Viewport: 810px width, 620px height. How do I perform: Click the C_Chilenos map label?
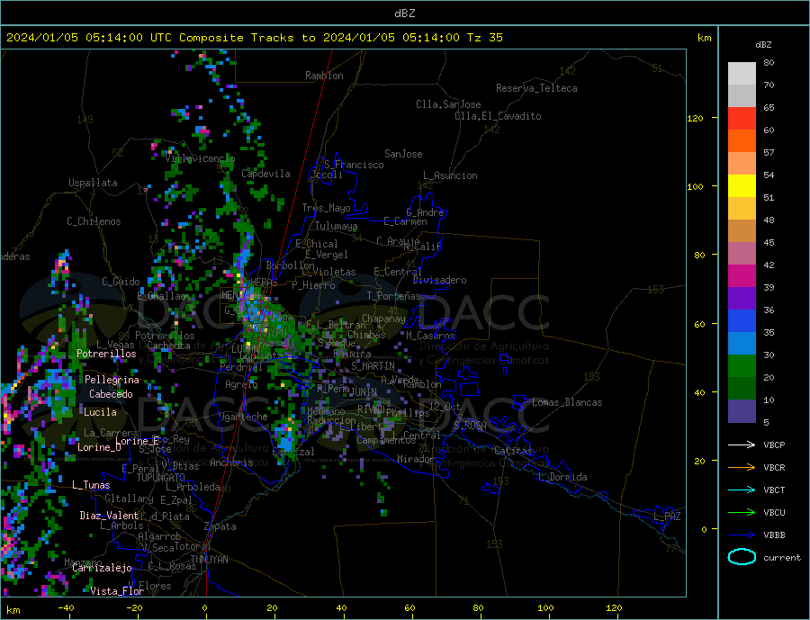(94, 221)
